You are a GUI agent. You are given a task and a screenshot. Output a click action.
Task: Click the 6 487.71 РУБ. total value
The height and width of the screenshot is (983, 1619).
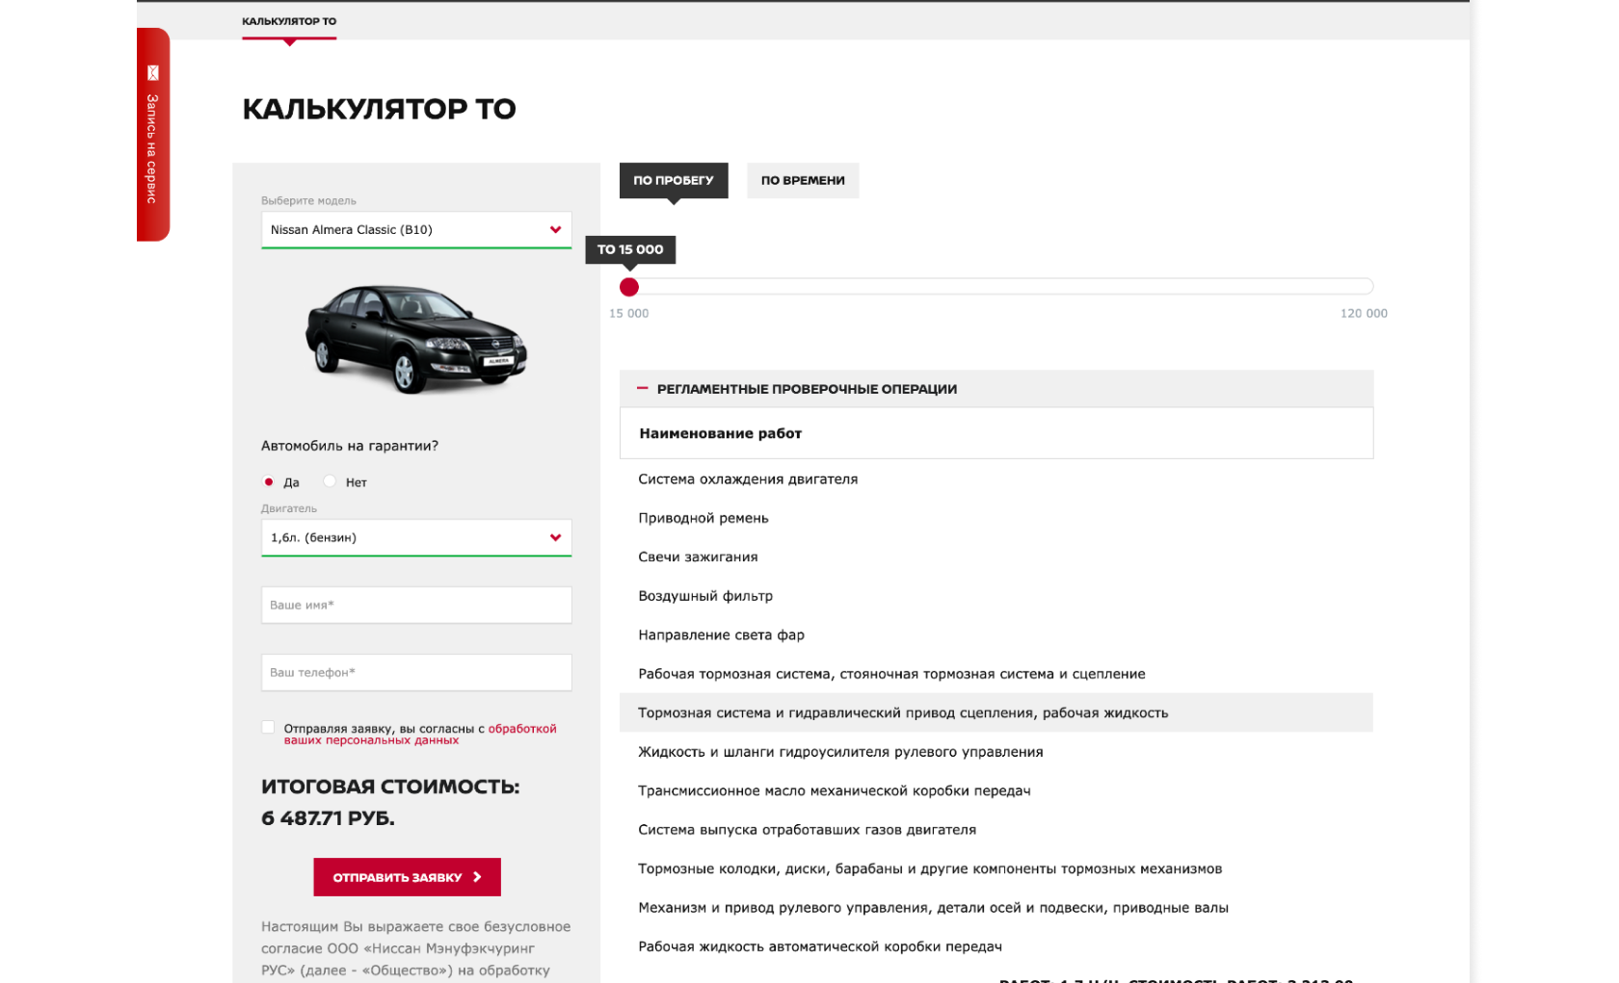click(328, 818)
